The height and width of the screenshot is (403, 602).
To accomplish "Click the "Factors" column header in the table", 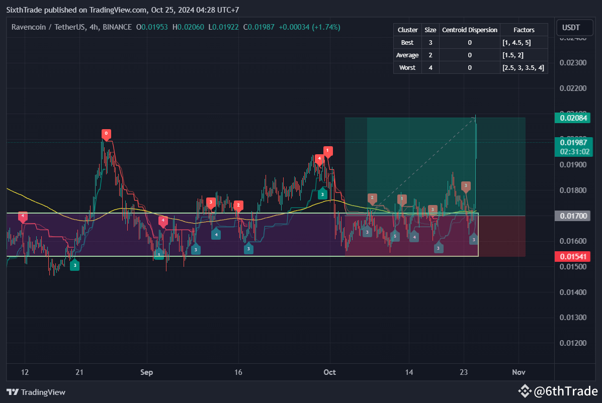I will (x=524, y=30).
